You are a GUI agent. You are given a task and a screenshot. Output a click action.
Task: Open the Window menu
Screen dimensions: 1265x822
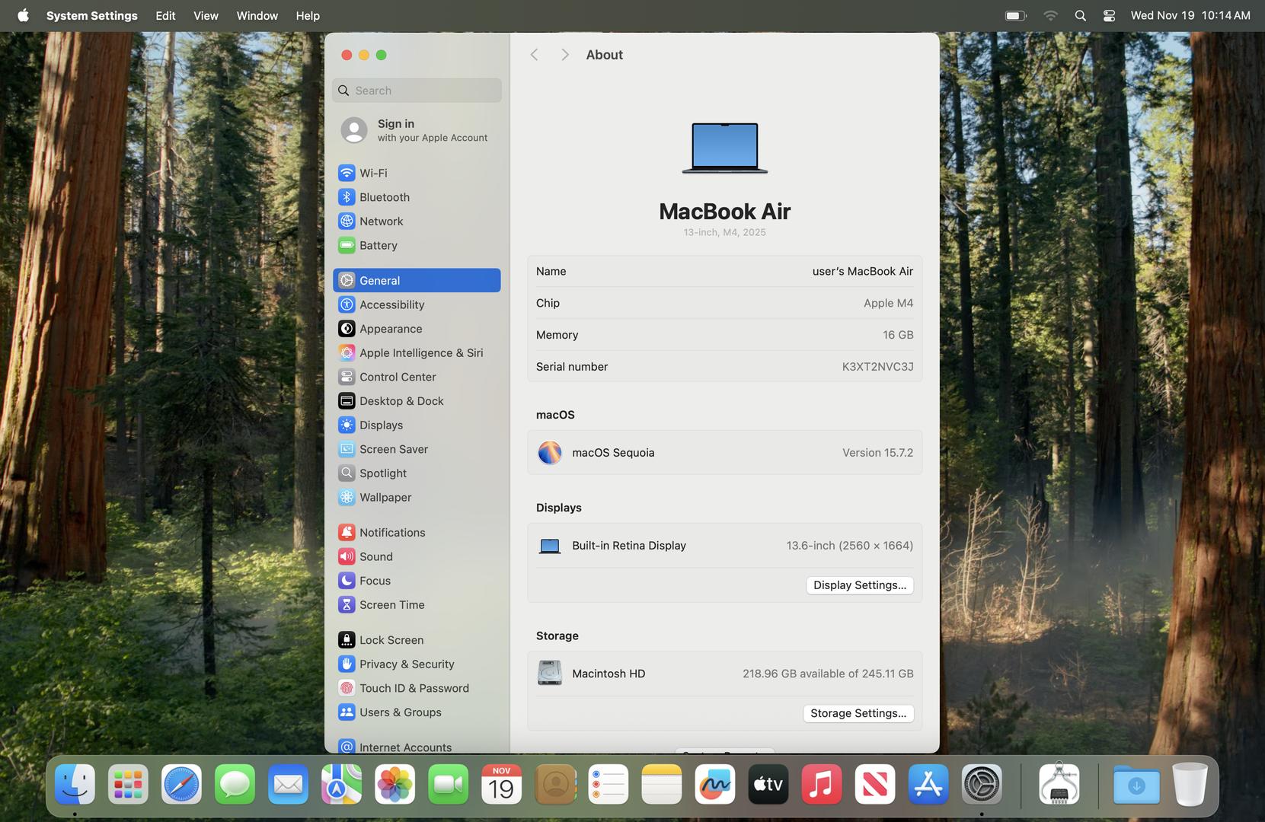pyautogui.click(x=257, y=15)
